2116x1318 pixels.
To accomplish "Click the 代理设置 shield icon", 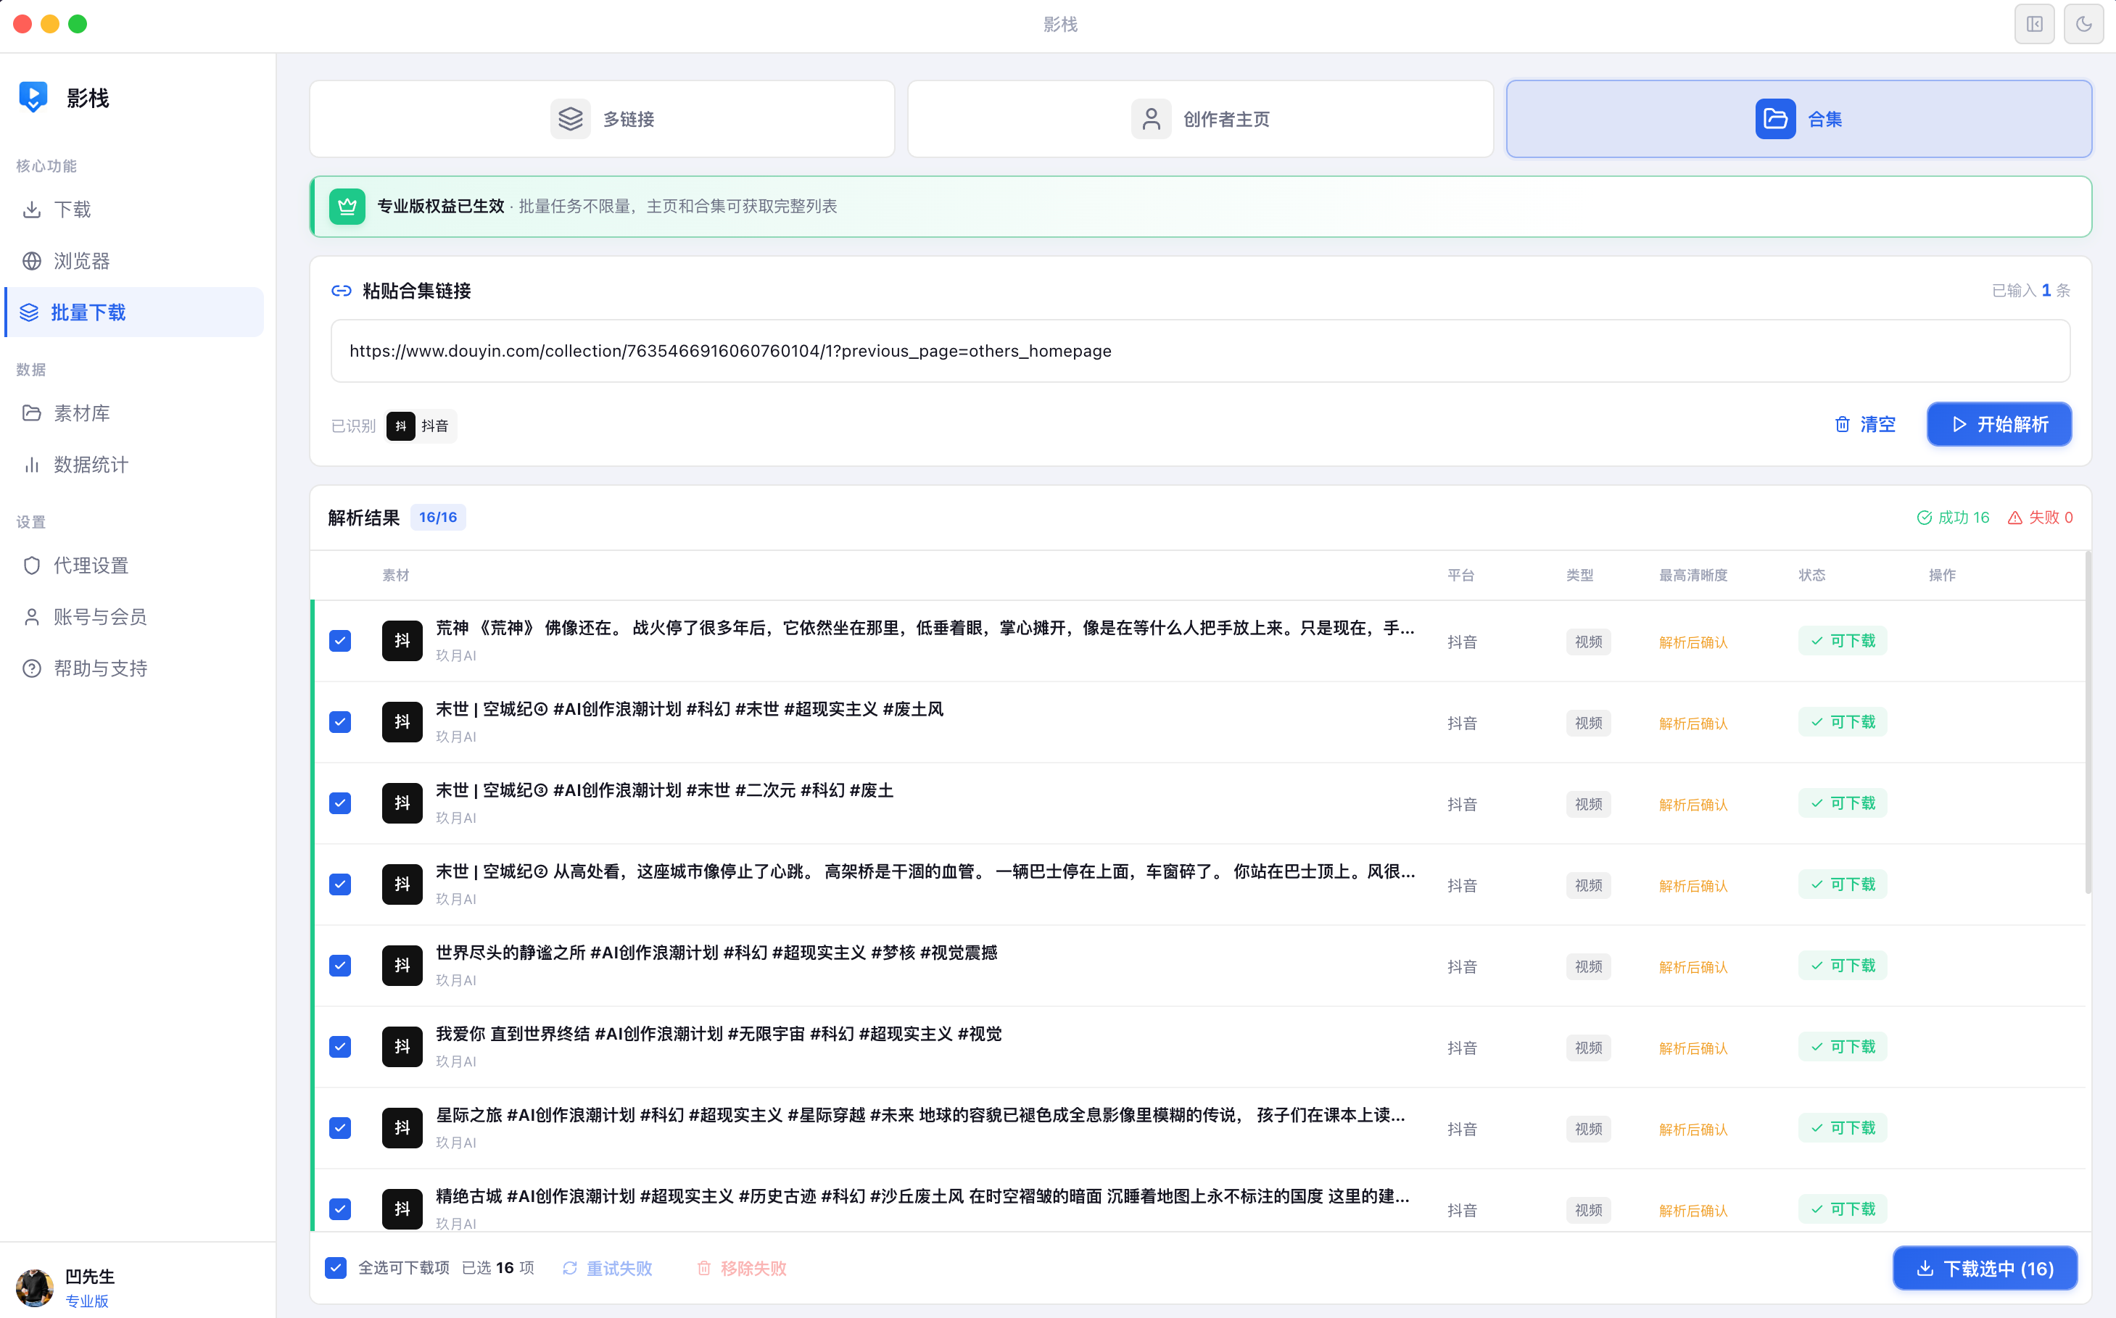I will point(32,565).
